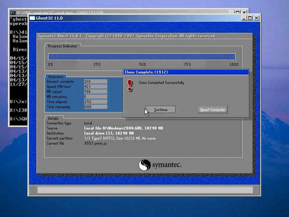This screenshot has width=289, height=217.
Task: Click the MB remaining value 0
Action: (95, 97)
